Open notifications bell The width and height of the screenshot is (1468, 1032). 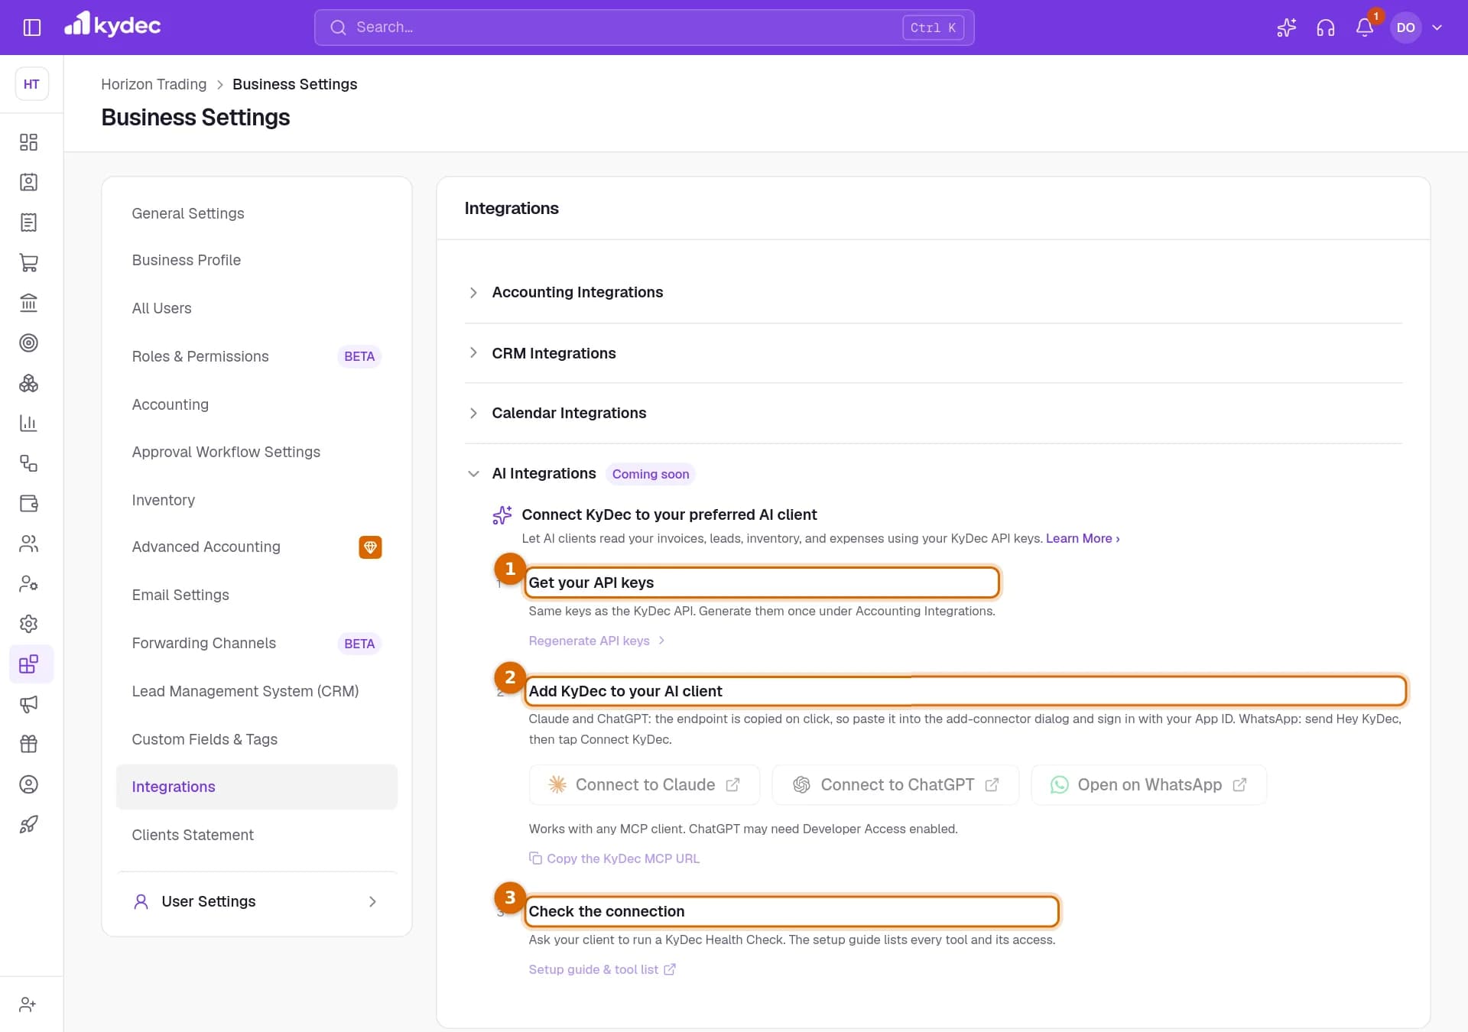[1365, 28]
